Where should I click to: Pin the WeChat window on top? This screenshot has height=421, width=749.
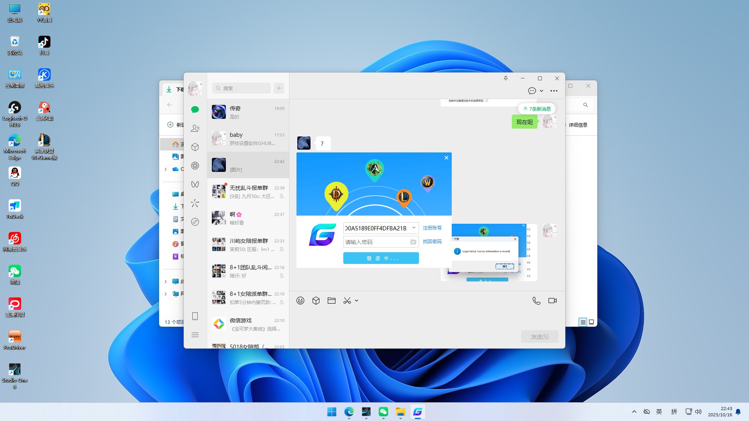[506, 78]
